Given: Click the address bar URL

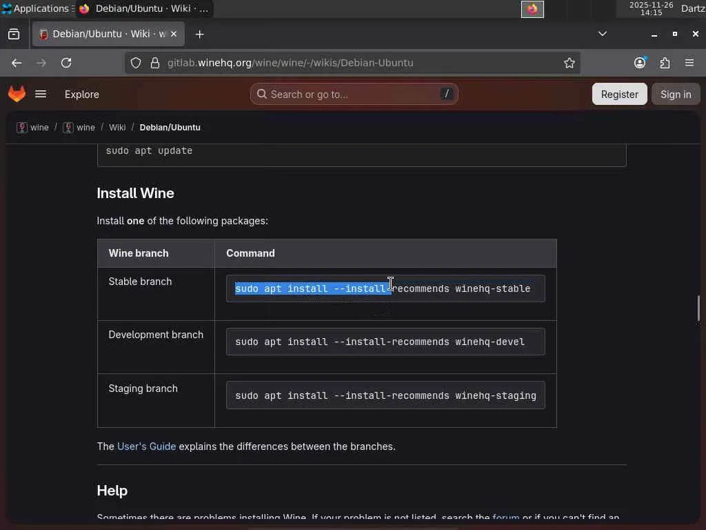Looking at the screenshot, I should coord(290,63).
